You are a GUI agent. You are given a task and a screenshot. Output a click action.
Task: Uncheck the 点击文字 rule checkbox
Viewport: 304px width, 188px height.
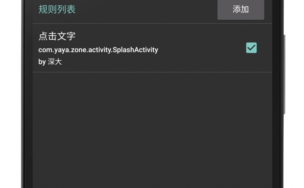251,48
